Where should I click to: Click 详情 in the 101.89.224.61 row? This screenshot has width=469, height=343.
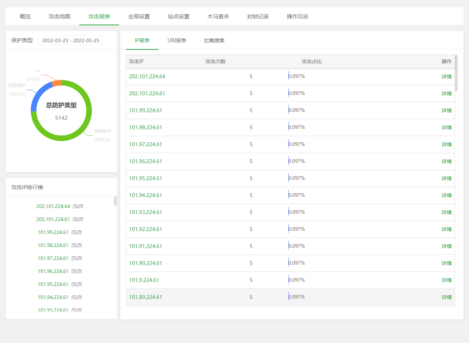tap(446, 297)
